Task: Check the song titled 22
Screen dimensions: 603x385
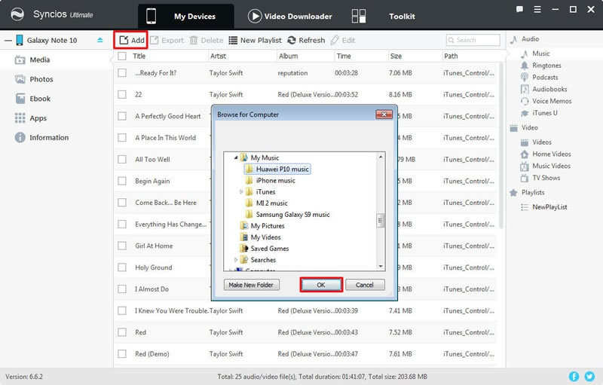Action: [122, 94]
